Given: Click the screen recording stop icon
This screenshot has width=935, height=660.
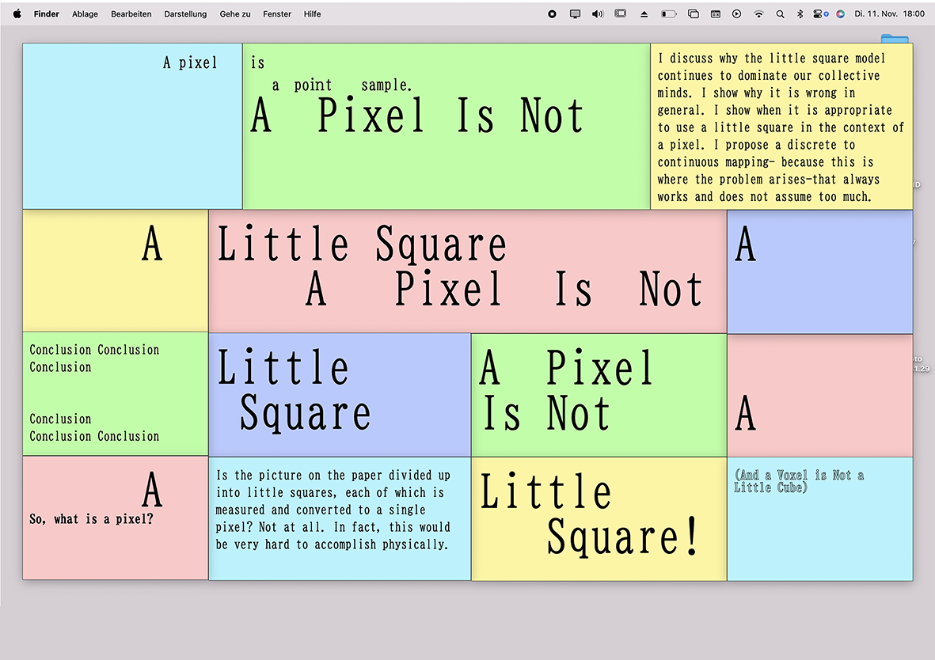Looking at the screenshot, I should (553, 14).
